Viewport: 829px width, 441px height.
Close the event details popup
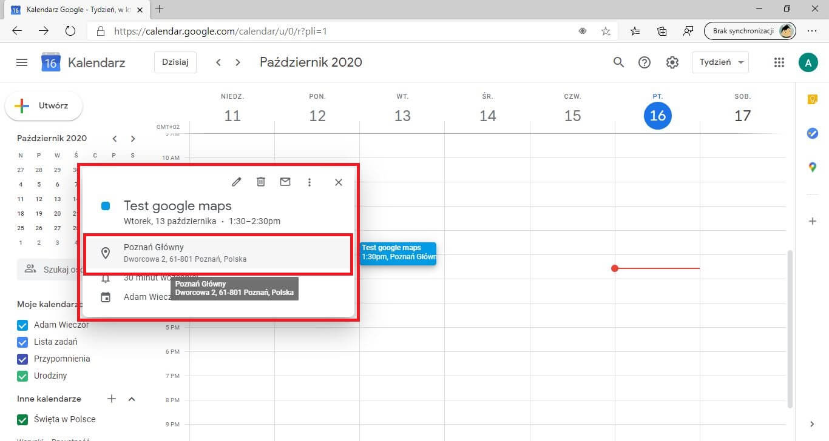tap(339, 182)
